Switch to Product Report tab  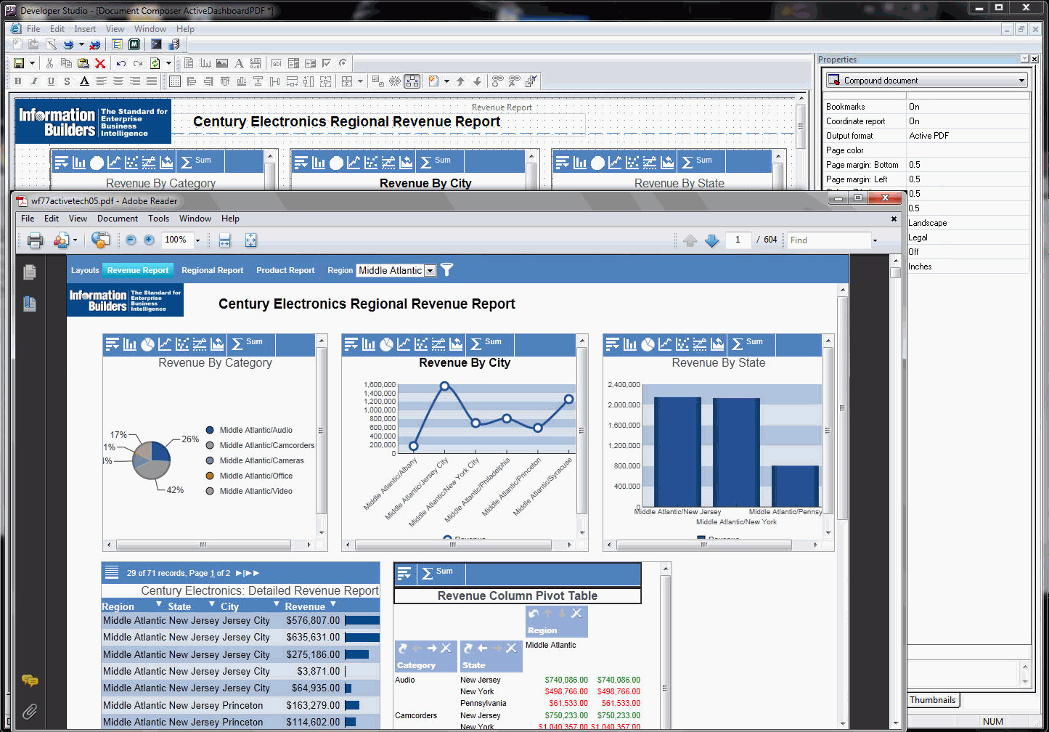[x=285, y=270]
